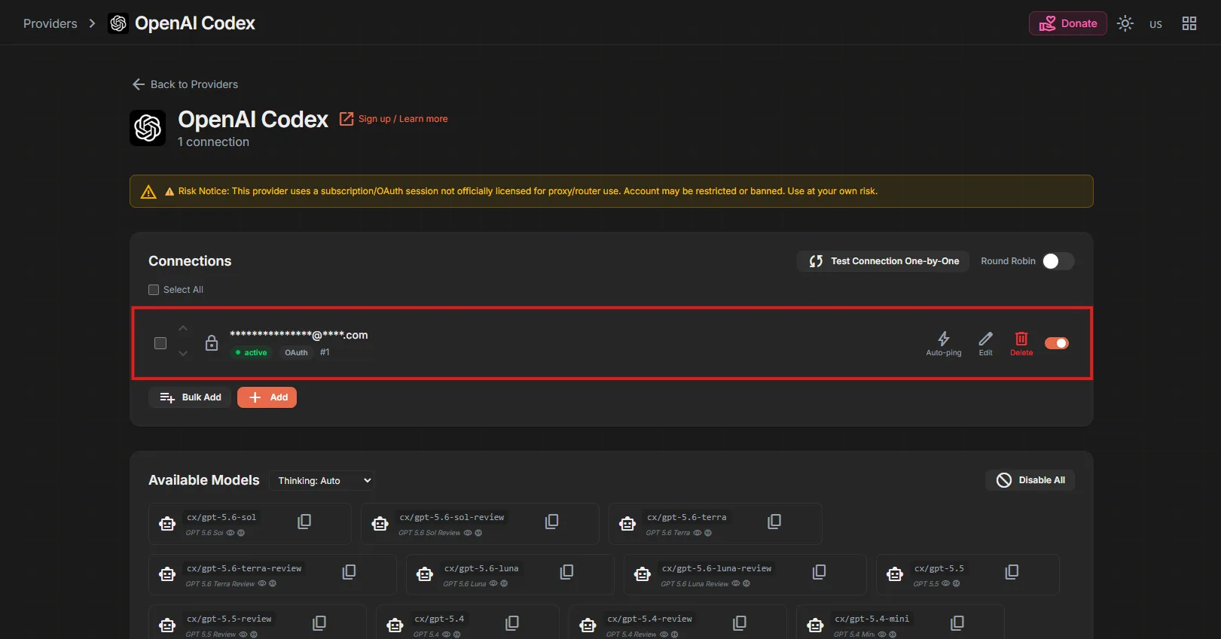The width and height of the screenshot is (1221, 639).
Task: Copy the cx/gpt-5.4-mini model ID
Action: [957, 623]
